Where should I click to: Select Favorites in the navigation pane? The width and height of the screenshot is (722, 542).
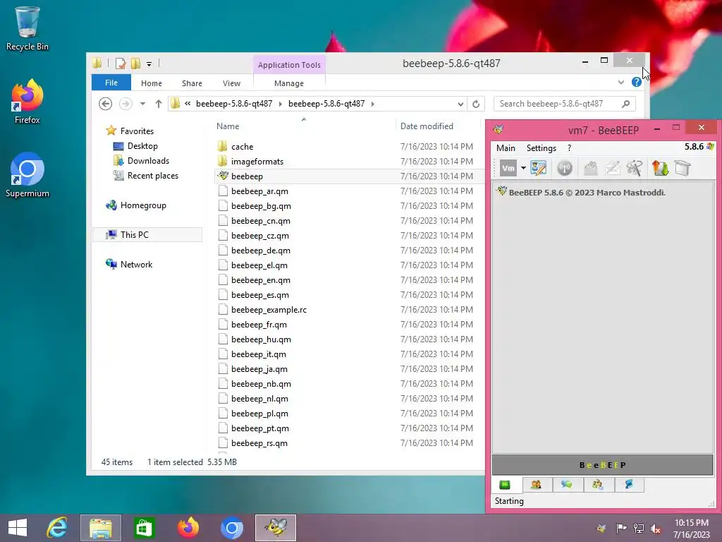tap(137, 131)
